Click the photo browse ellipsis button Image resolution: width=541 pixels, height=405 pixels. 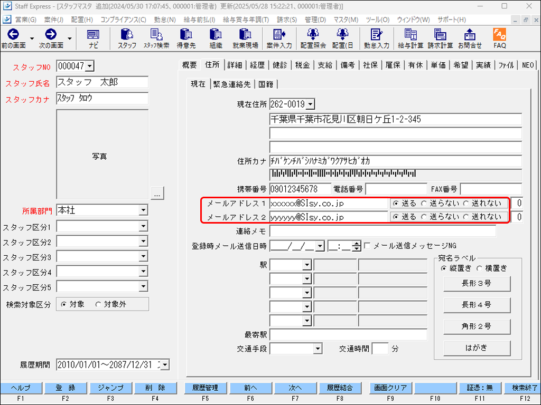[157, 193]
